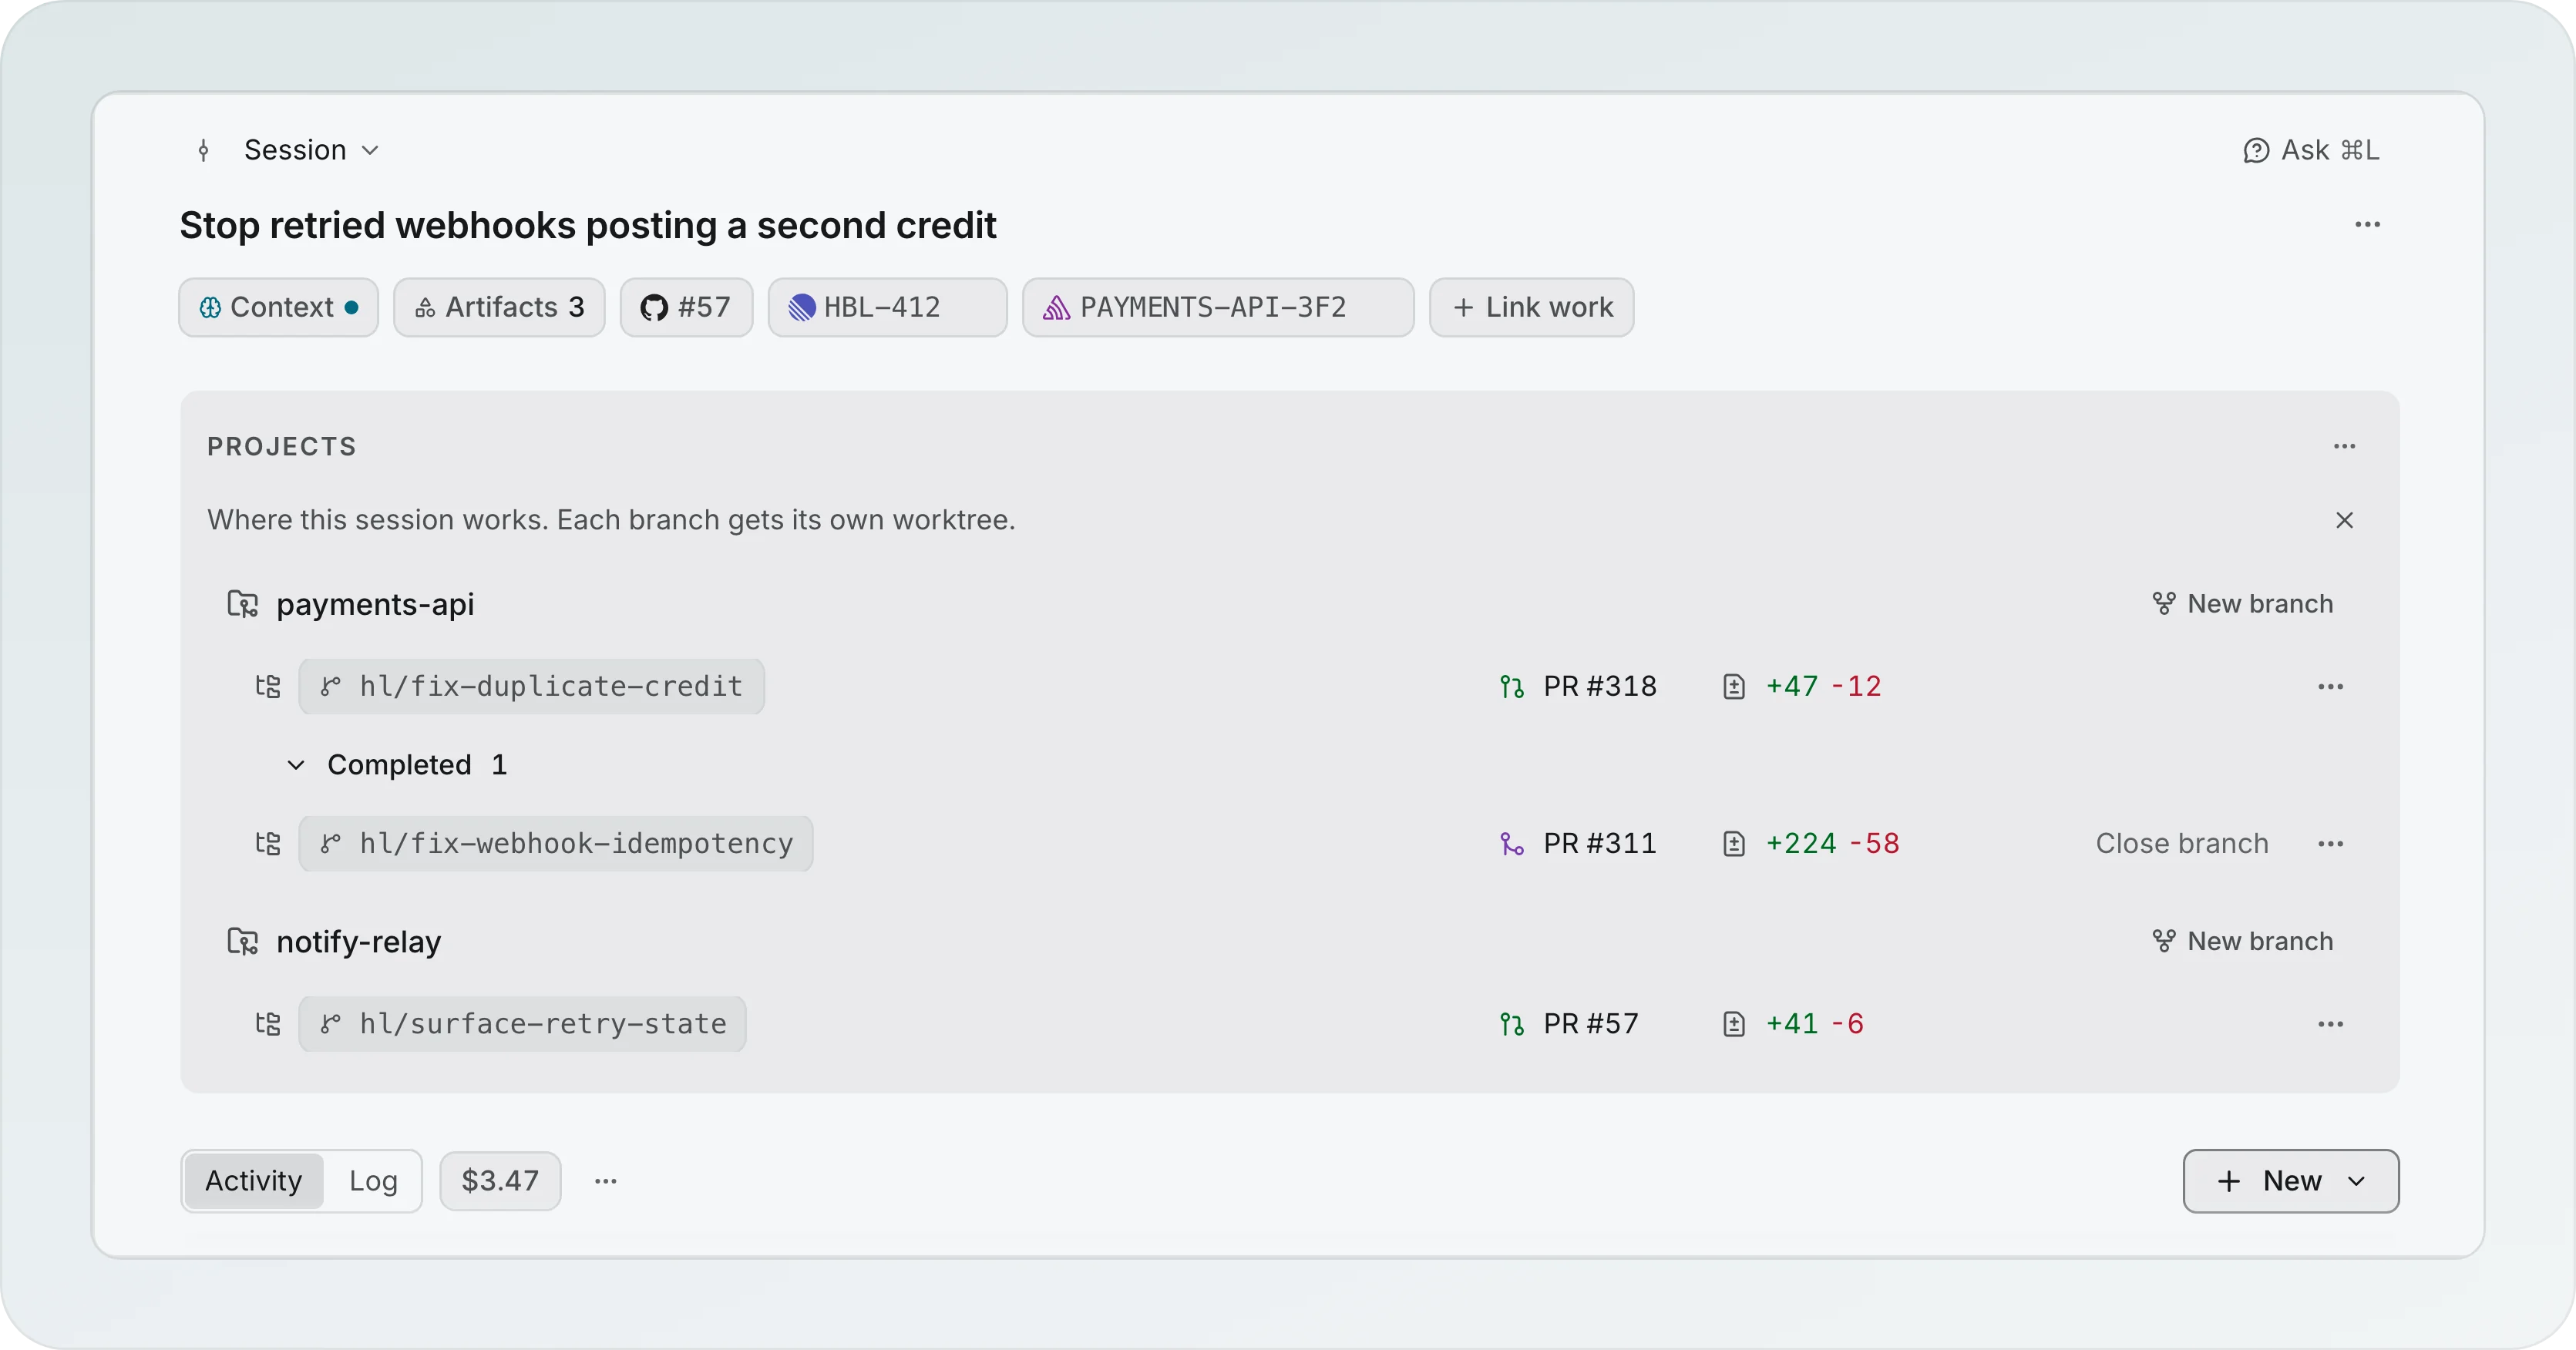View diff +224 -58 for PR #311
Screen dimensions: 2576x1350
click(x=1811, y=844)
